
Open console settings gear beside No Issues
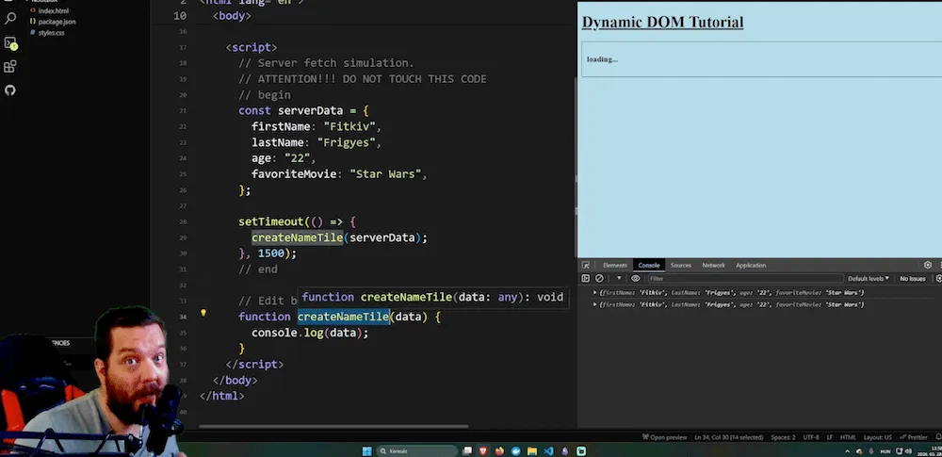click(939, 278)
